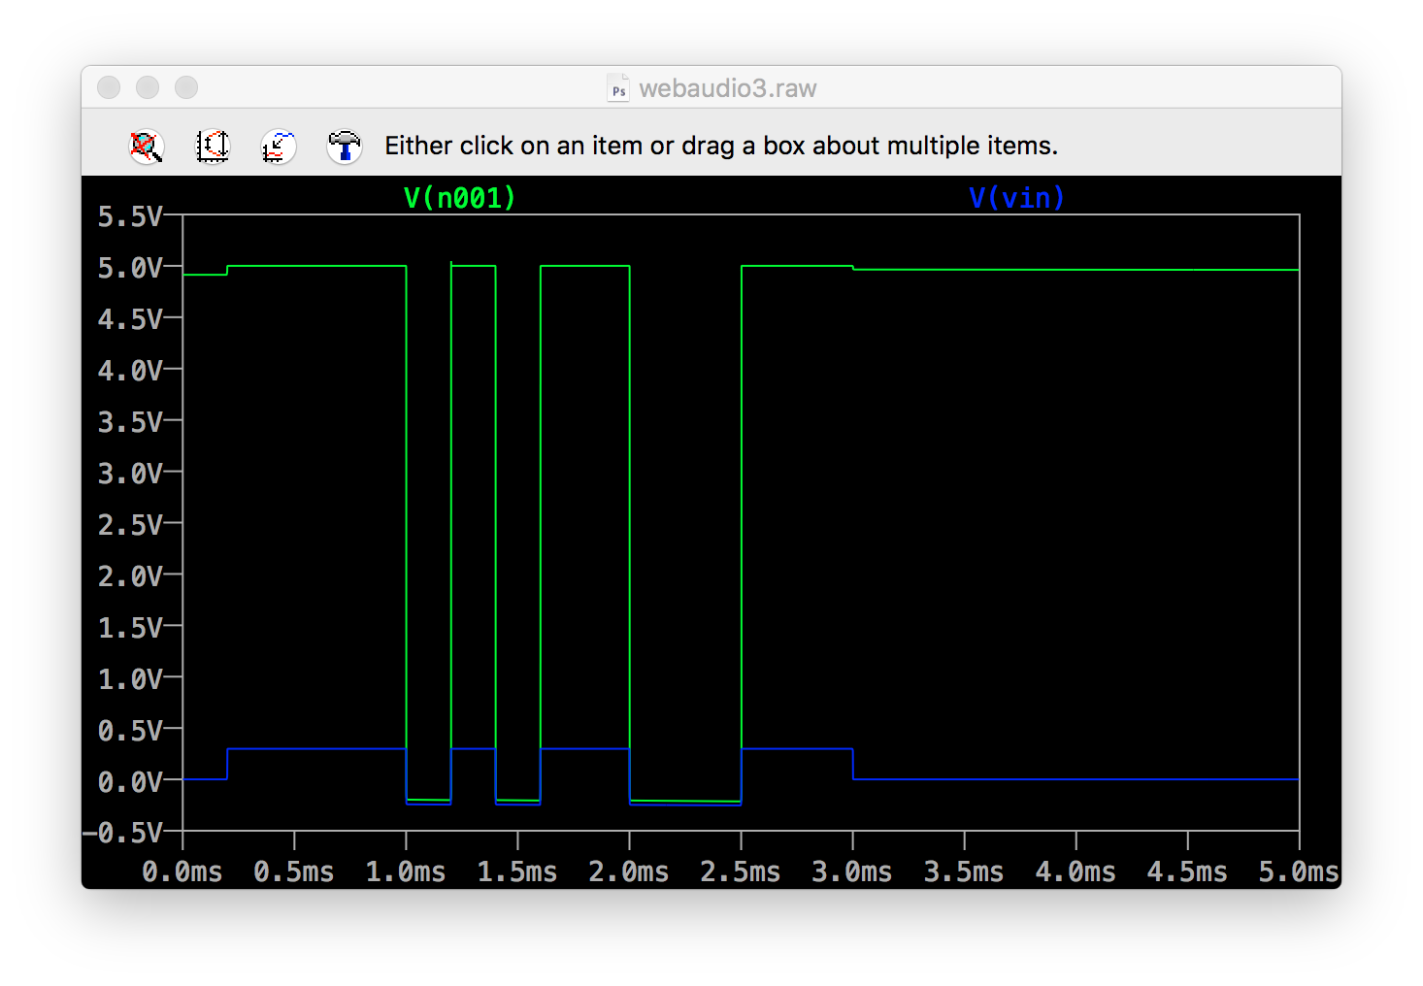Viewport: 1423px width, 986px height.
Task: Click the 'Either click on an item' hint text
Action: [x=720, y=146]
